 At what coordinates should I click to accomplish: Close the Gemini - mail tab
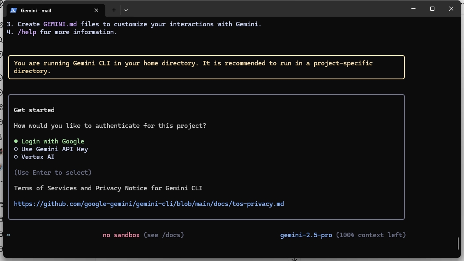(x=97, y=10)
